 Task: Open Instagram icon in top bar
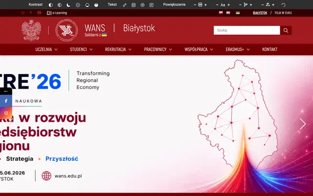(x=23, y=13)
